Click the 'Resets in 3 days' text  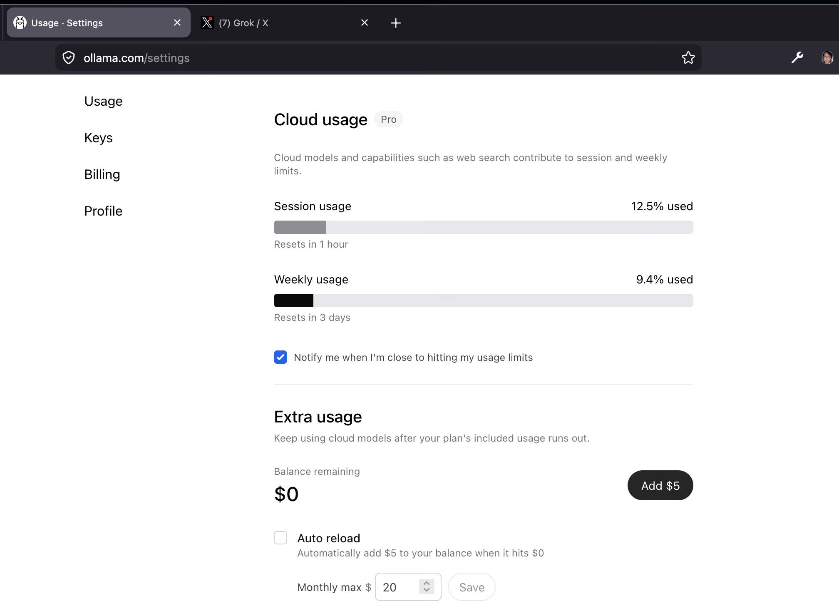(x=312, y=318)
